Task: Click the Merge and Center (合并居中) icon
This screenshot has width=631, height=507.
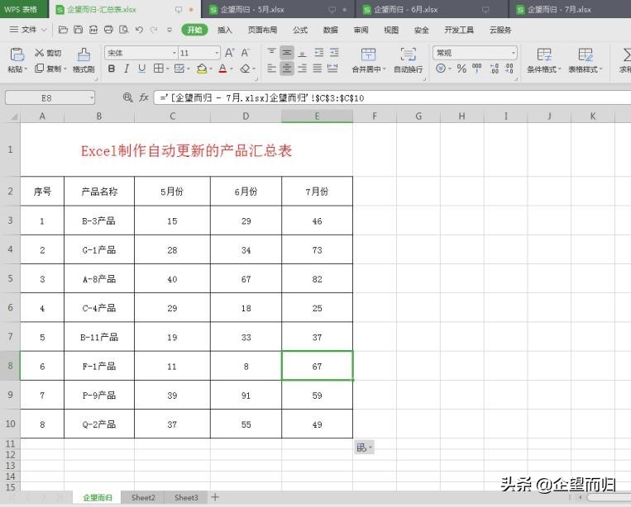Action: click(x=368, y=54)
